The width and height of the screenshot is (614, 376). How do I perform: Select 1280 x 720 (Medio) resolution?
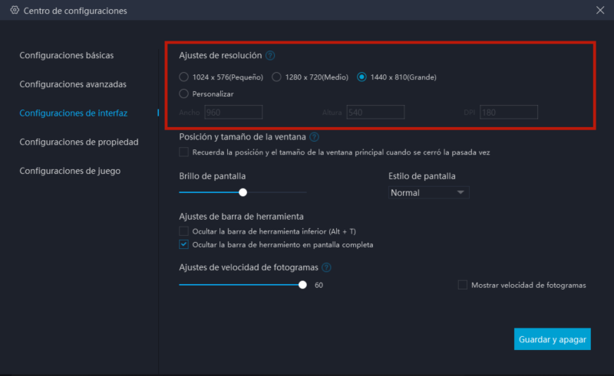(276, 77)
